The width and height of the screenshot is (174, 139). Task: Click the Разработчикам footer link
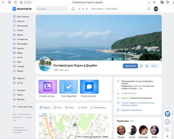pos(24,114)
